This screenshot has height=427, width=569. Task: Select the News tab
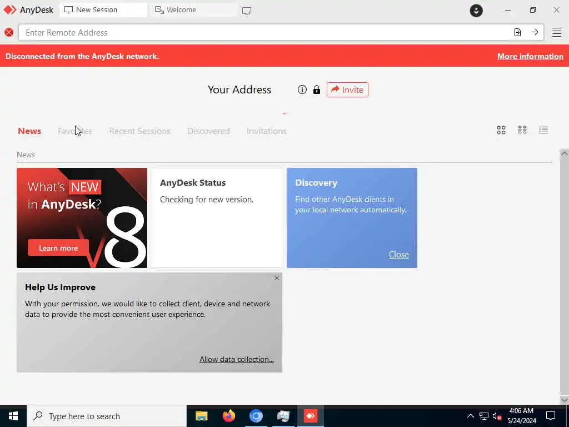coord(29,131)
